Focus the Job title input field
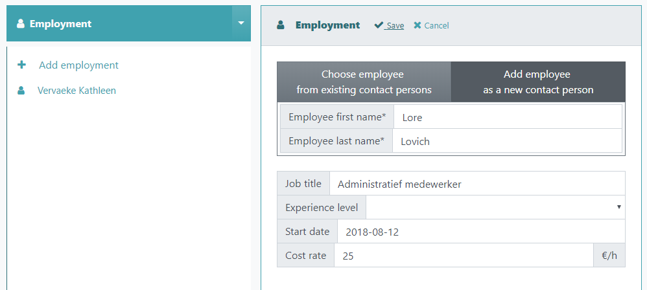Image resolution: width=647 pixels, height=290 pixels. click(477, 184)
